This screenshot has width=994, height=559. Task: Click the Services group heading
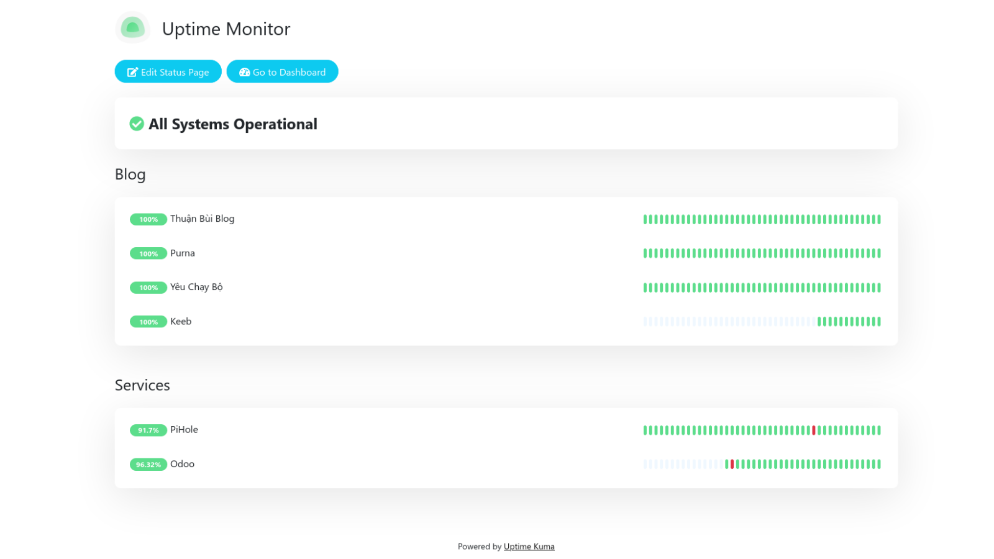142,385
